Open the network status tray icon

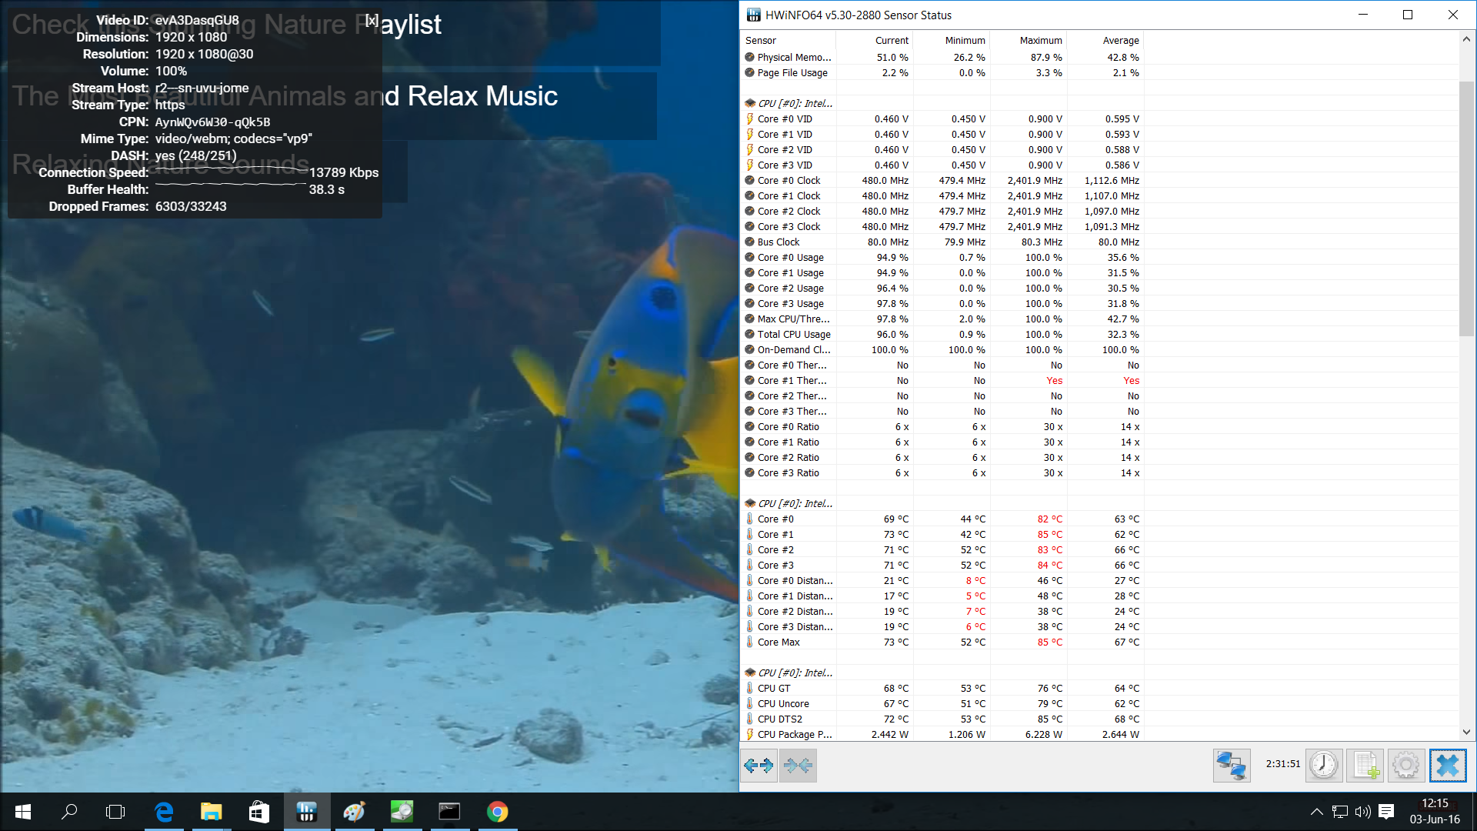point(1340,812)
